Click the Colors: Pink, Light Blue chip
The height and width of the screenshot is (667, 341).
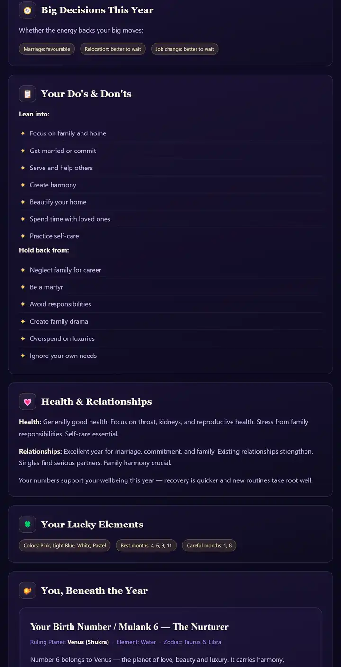tap(65, 546)
